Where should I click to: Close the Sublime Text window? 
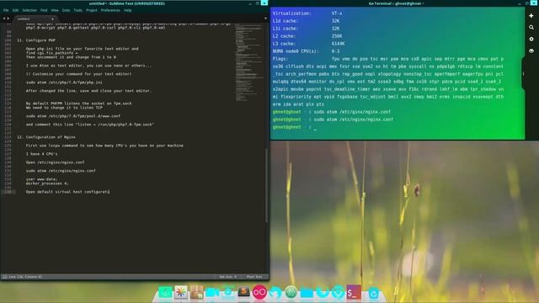(x=264, y=3)
